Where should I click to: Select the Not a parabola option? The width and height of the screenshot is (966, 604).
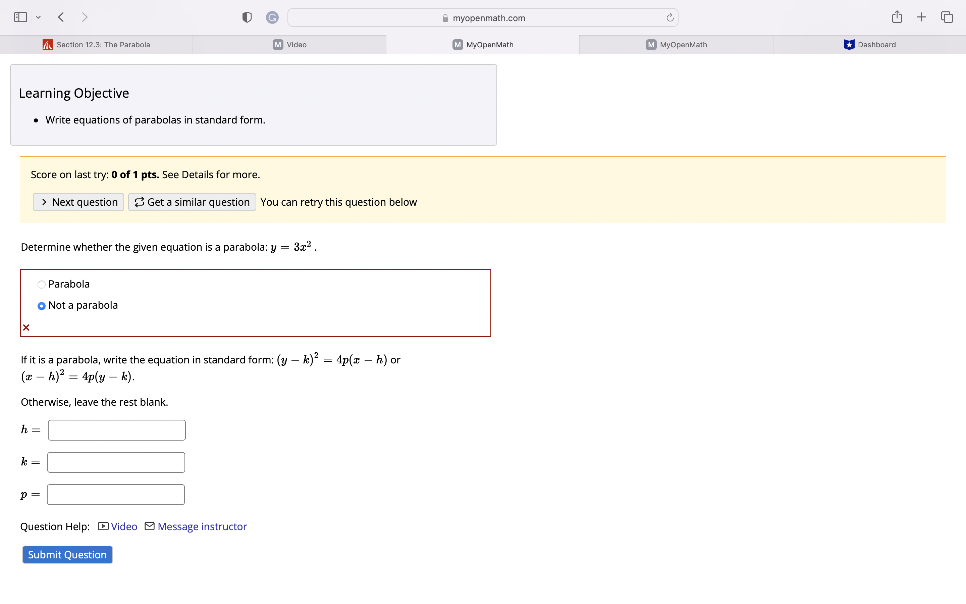pos(42,306)
